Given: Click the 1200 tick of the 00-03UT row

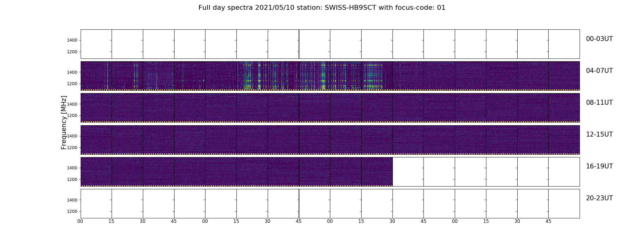Looking at the screenshot, I should click(72, 52).
